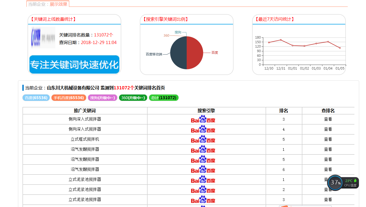This screenshot has width=366, height=207.
Task: Click the CPU usage 37% circle widget
Action: [335, 183]
